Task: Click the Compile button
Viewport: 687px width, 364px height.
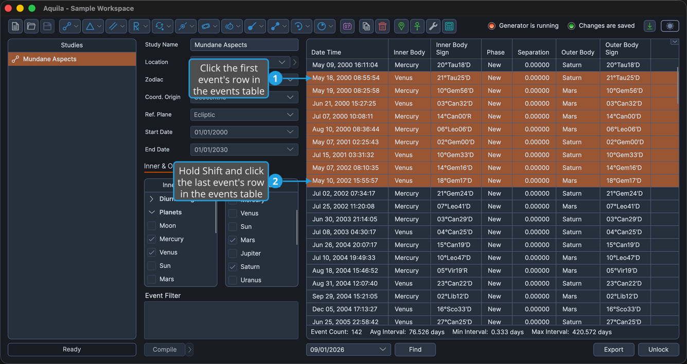Action: (165, 350)
